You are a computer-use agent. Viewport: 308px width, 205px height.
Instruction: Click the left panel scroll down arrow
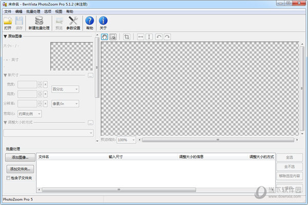[97, 141]
